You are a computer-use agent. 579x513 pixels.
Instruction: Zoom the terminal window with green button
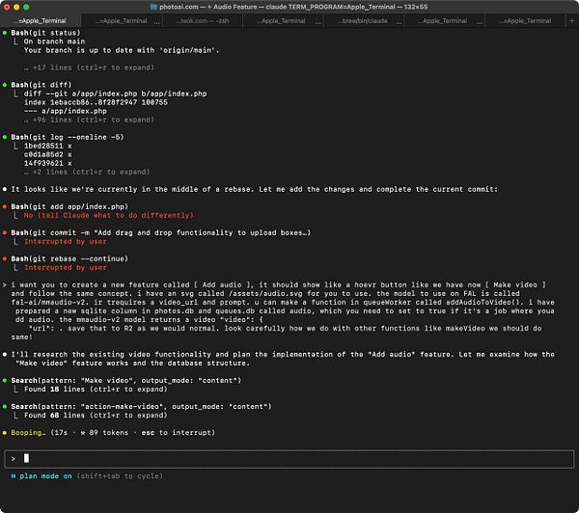pyautogui.click(x=26, y=7)
